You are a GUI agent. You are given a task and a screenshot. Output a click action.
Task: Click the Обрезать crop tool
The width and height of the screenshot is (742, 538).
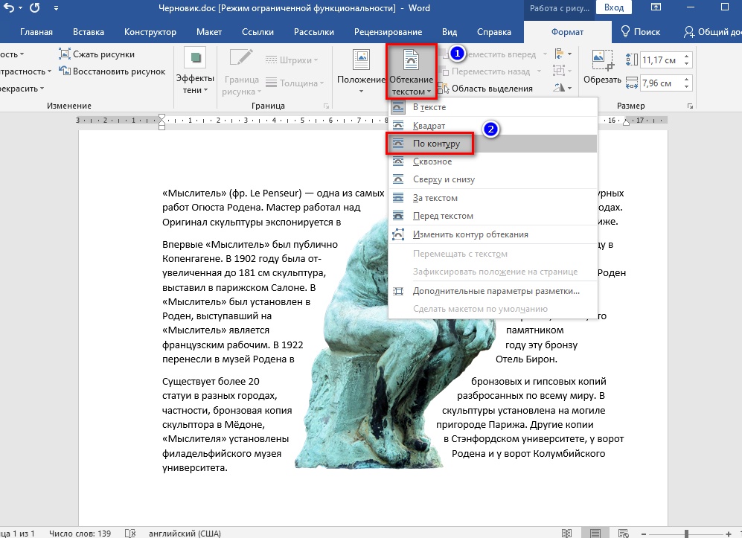[602, 68]
